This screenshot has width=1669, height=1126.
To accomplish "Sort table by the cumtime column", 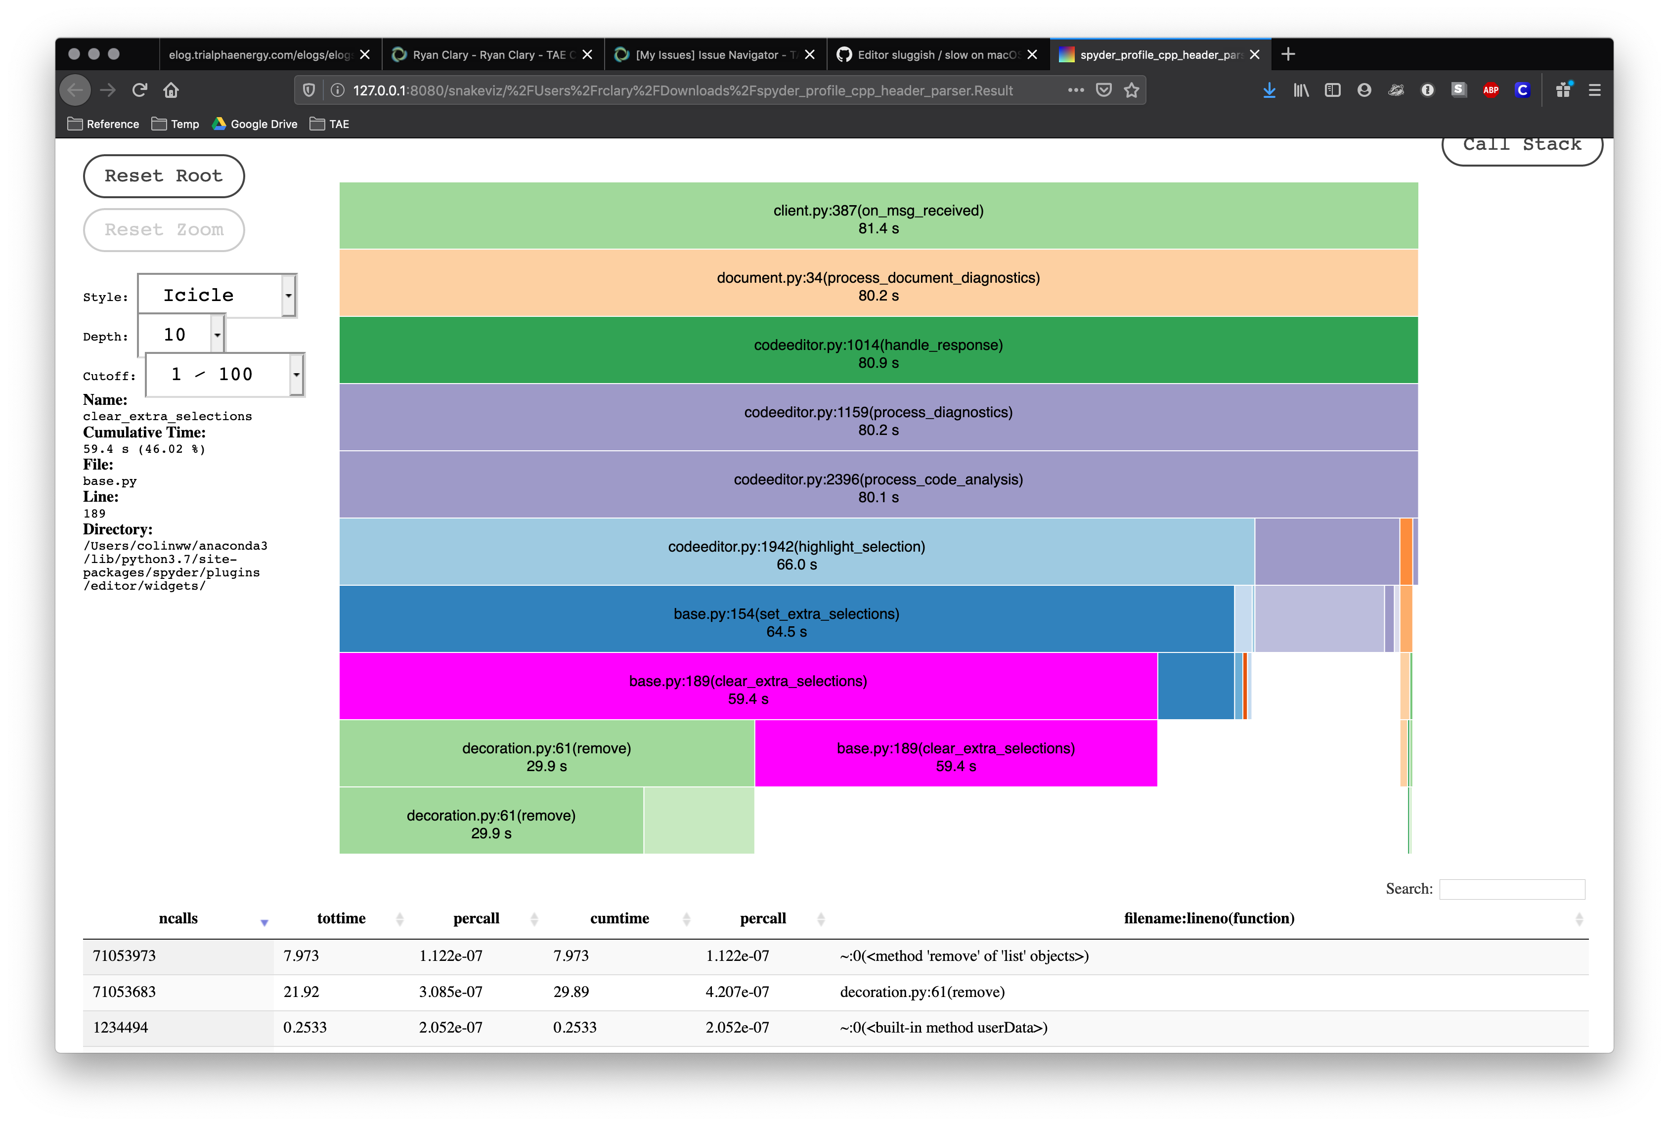I will click(x=619, y=918).
